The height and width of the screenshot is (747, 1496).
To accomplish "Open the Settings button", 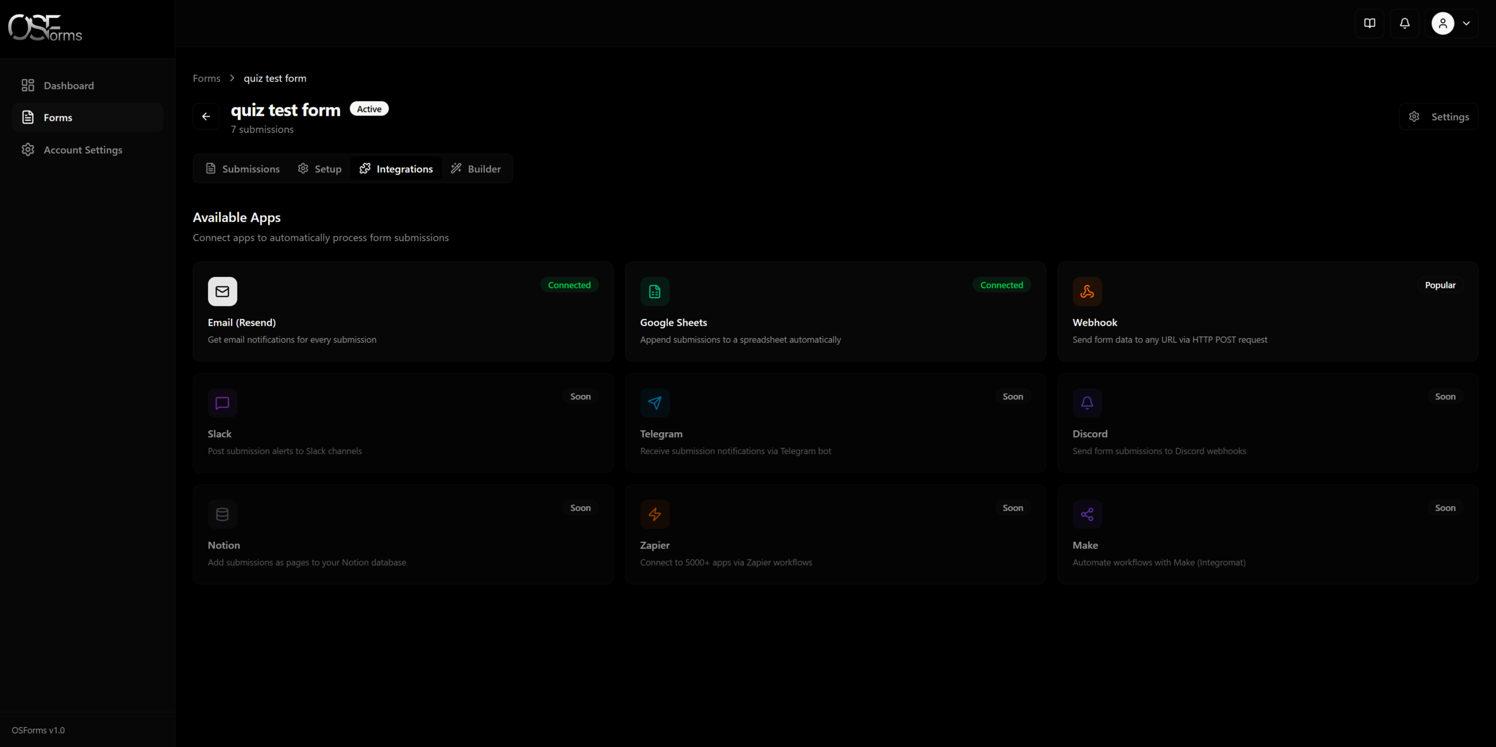I will point(1439,116).
